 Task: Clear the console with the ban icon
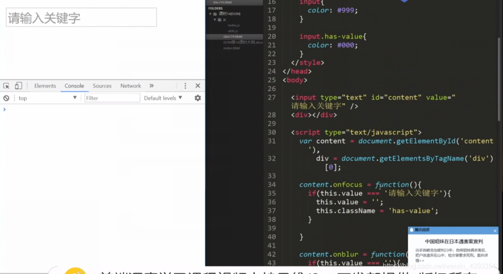coord(6,98)
